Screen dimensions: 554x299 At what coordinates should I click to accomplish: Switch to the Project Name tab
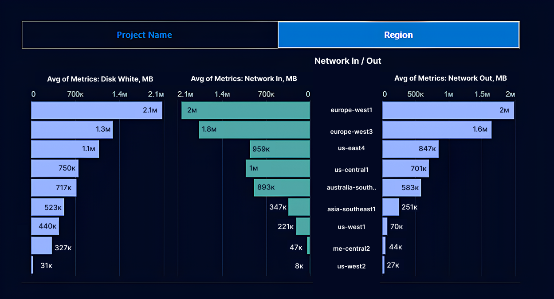[144, 35]
